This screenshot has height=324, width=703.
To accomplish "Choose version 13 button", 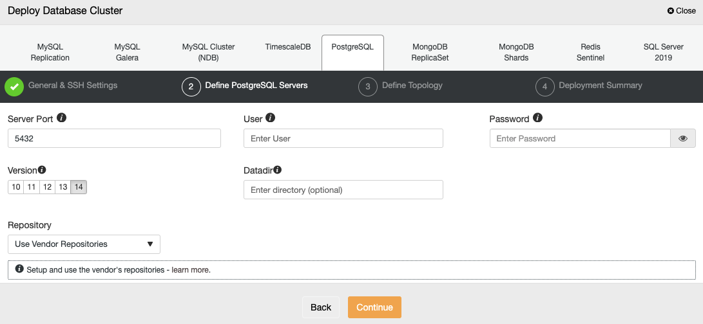I will click(x=63, y=187).
